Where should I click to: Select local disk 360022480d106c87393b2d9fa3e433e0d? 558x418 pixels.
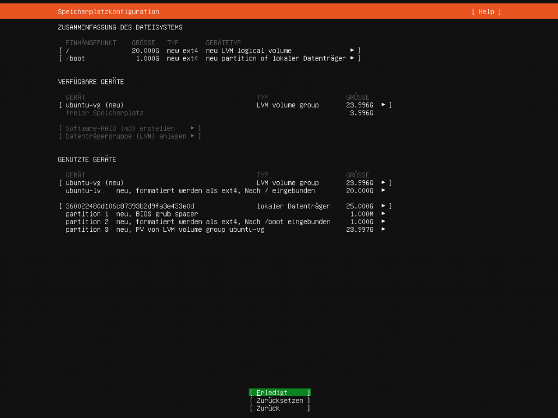130,206
